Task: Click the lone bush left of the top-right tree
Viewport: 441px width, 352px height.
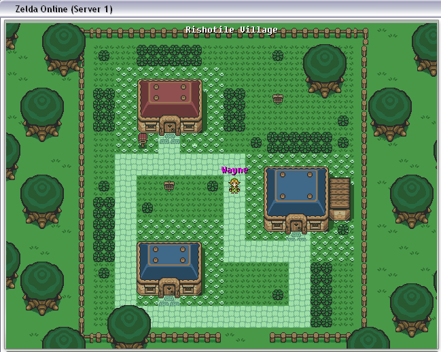Action: (278, 56)
